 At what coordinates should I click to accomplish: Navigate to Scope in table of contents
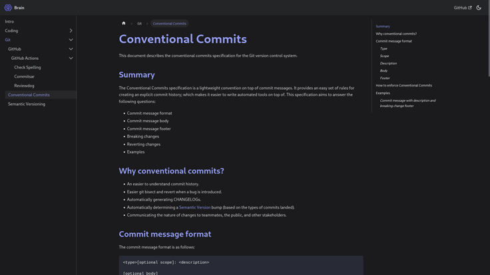click(x=384, y=56)
